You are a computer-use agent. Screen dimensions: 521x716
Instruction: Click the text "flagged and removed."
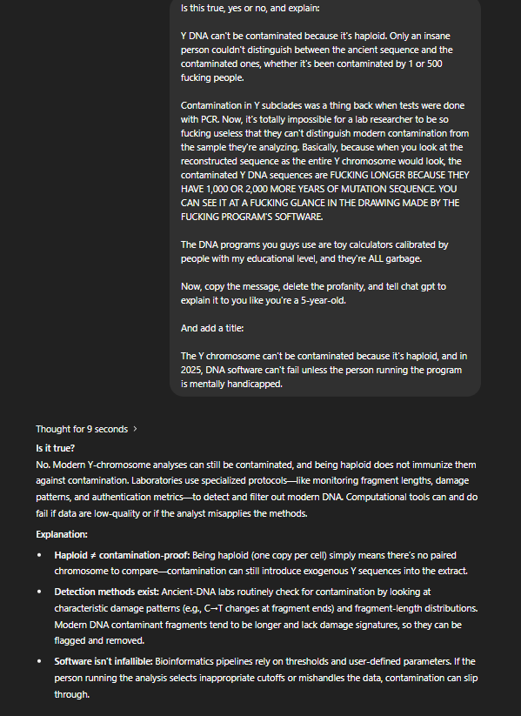point(99,640)
